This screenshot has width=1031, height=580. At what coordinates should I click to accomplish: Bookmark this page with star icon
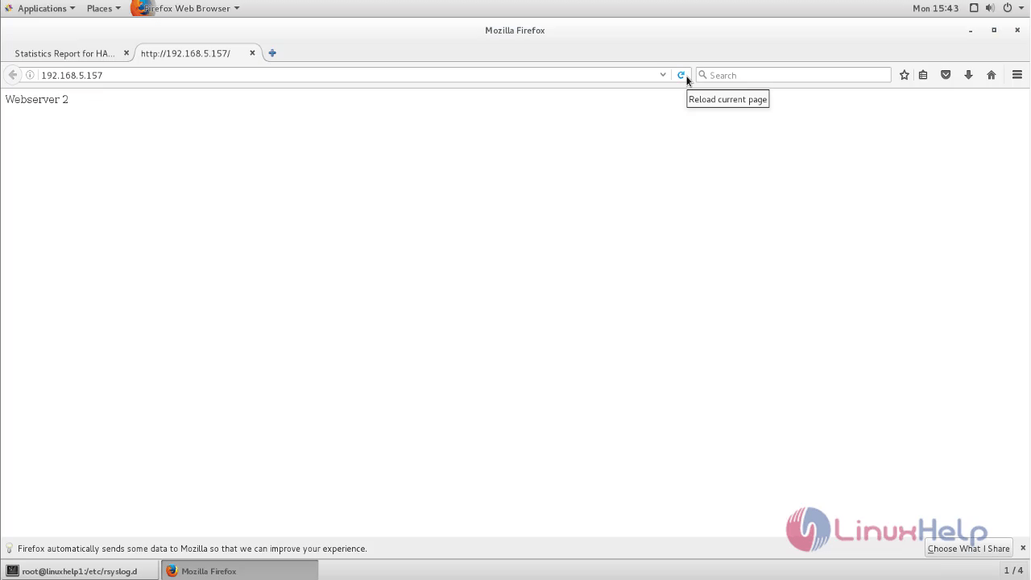click(905, 75)
